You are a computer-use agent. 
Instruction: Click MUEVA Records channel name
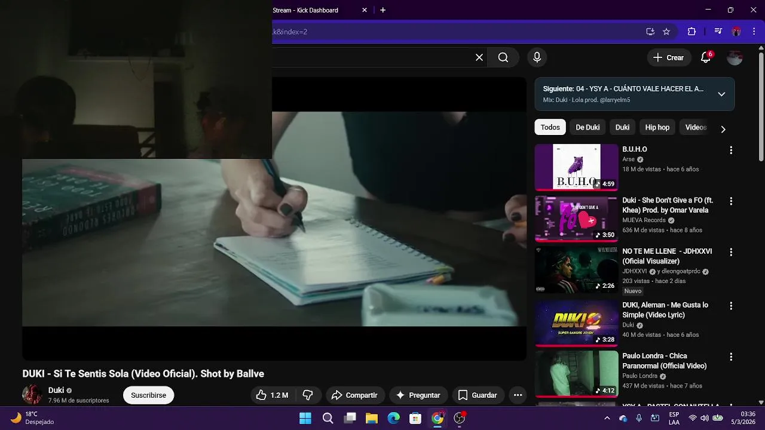coord(644,220)
